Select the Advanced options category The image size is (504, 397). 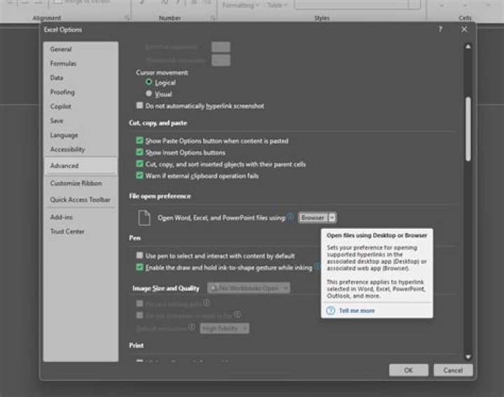(x=80, y=165)
